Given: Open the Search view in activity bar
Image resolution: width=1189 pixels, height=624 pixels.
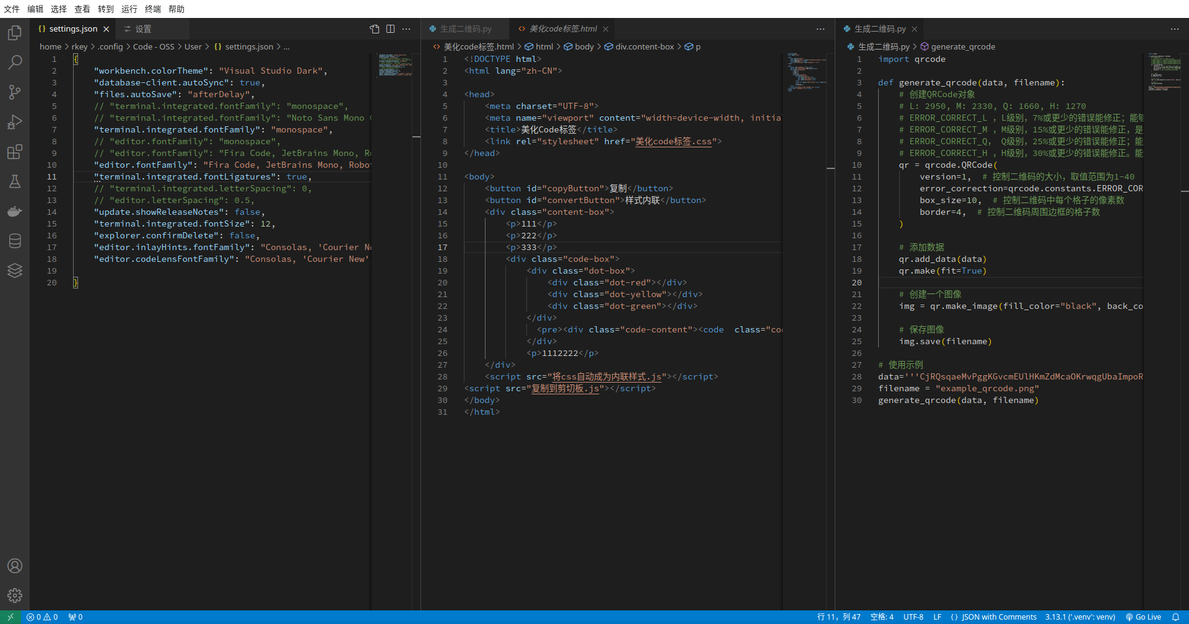Looking at the screenshot, I should click(15, 62).
